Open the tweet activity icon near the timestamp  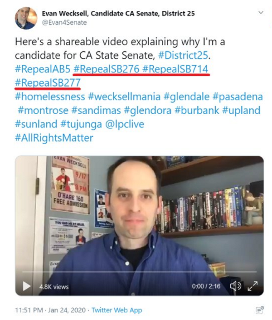tap(260, 310)
